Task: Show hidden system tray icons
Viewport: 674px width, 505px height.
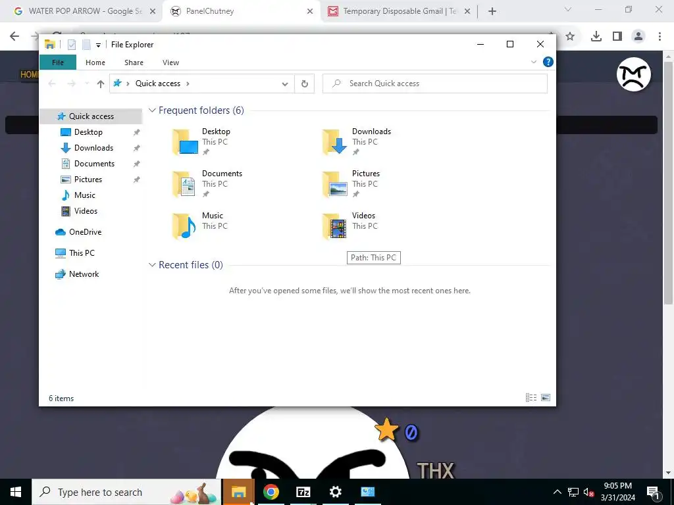Action: 557,492
